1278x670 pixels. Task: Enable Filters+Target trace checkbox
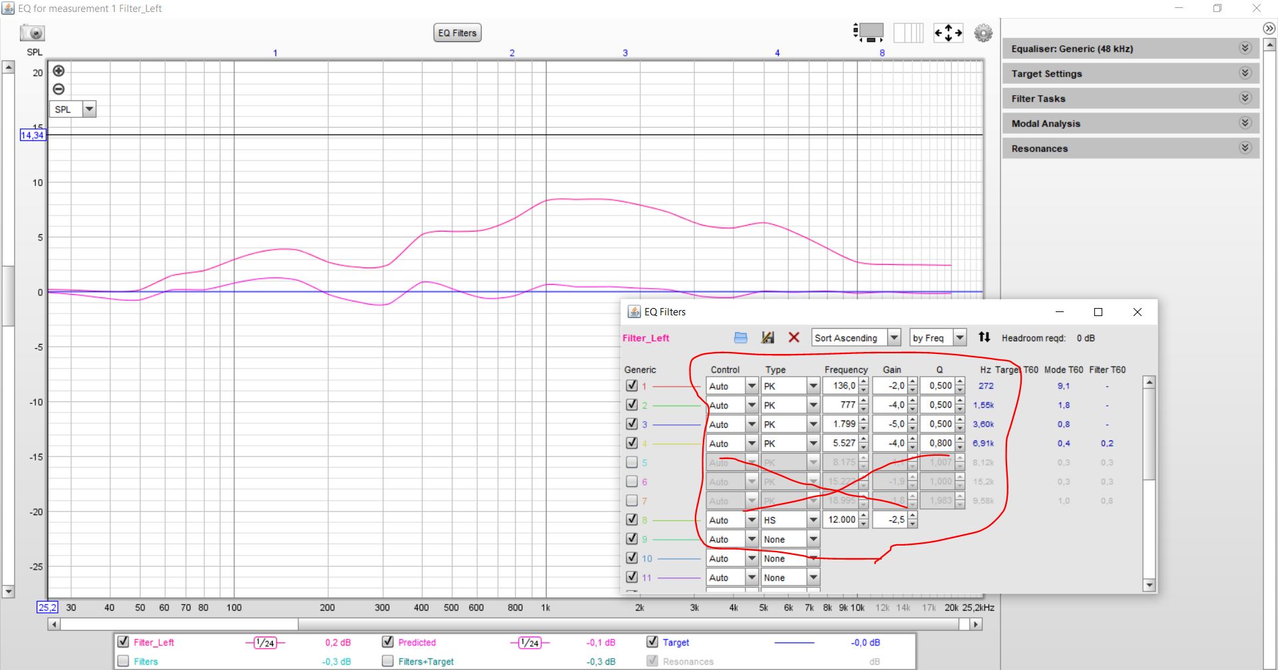tap(387, 661)
